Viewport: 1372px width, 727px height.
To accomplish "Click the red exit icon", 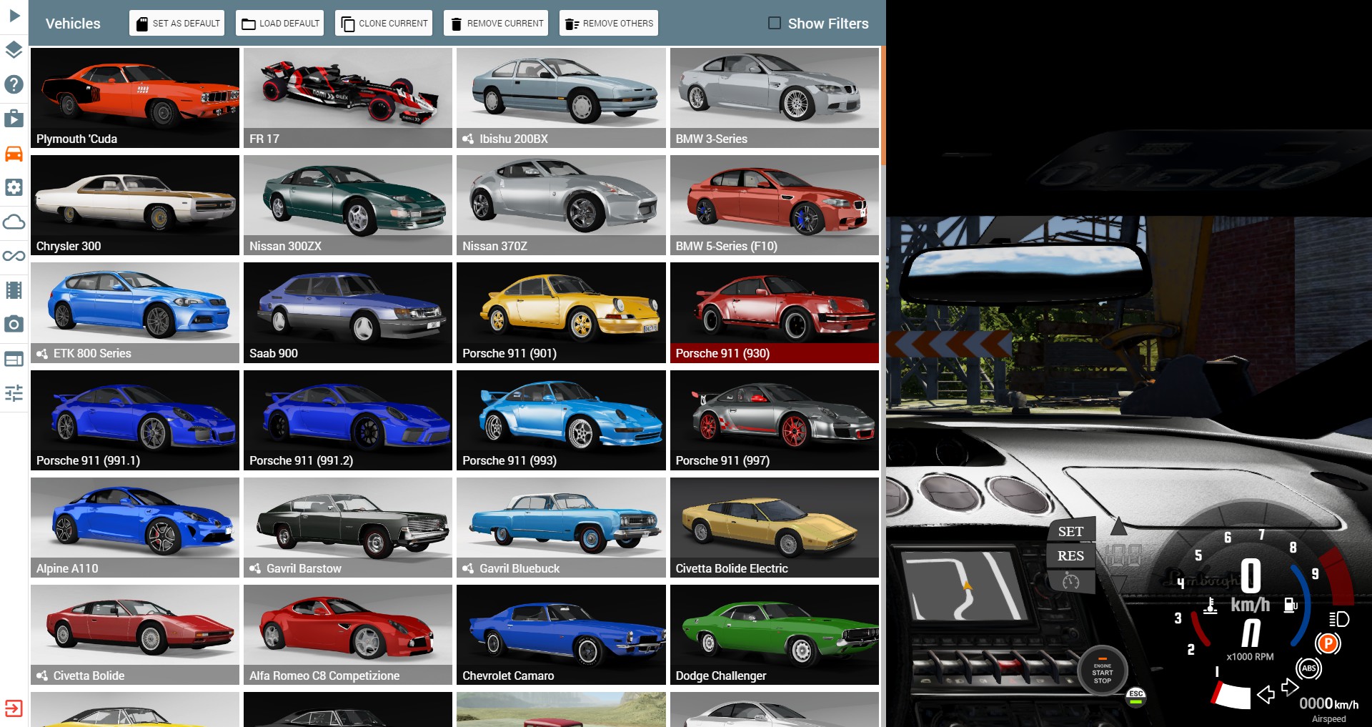I will (14, 708).
